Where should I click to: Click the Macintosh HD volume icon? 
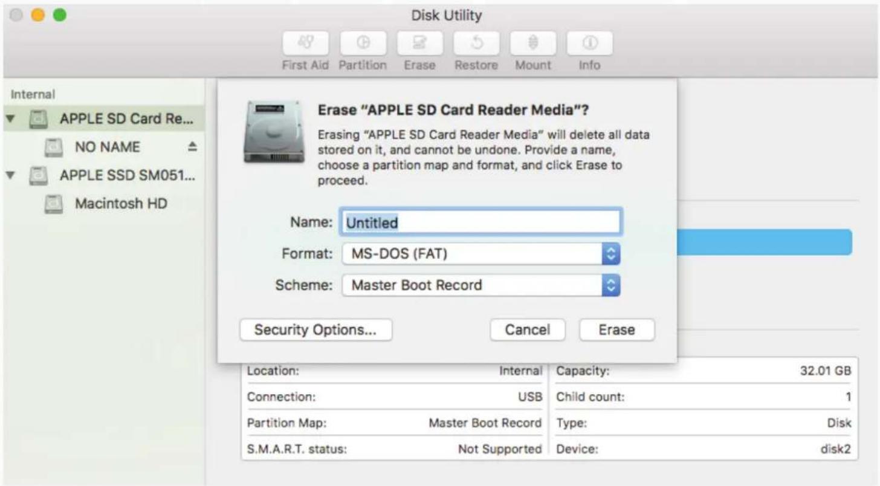coord(54,204)
